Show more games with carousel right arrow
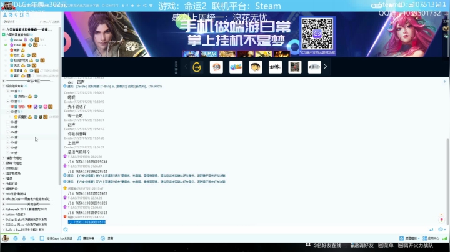This screenshot has height=252, width=450. click(325, 67)
